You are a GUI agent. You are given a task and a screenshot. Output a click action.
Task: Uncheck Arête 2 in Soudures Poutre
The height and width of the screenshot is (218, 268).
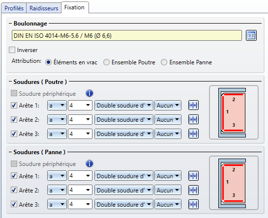tap(14, 119)
